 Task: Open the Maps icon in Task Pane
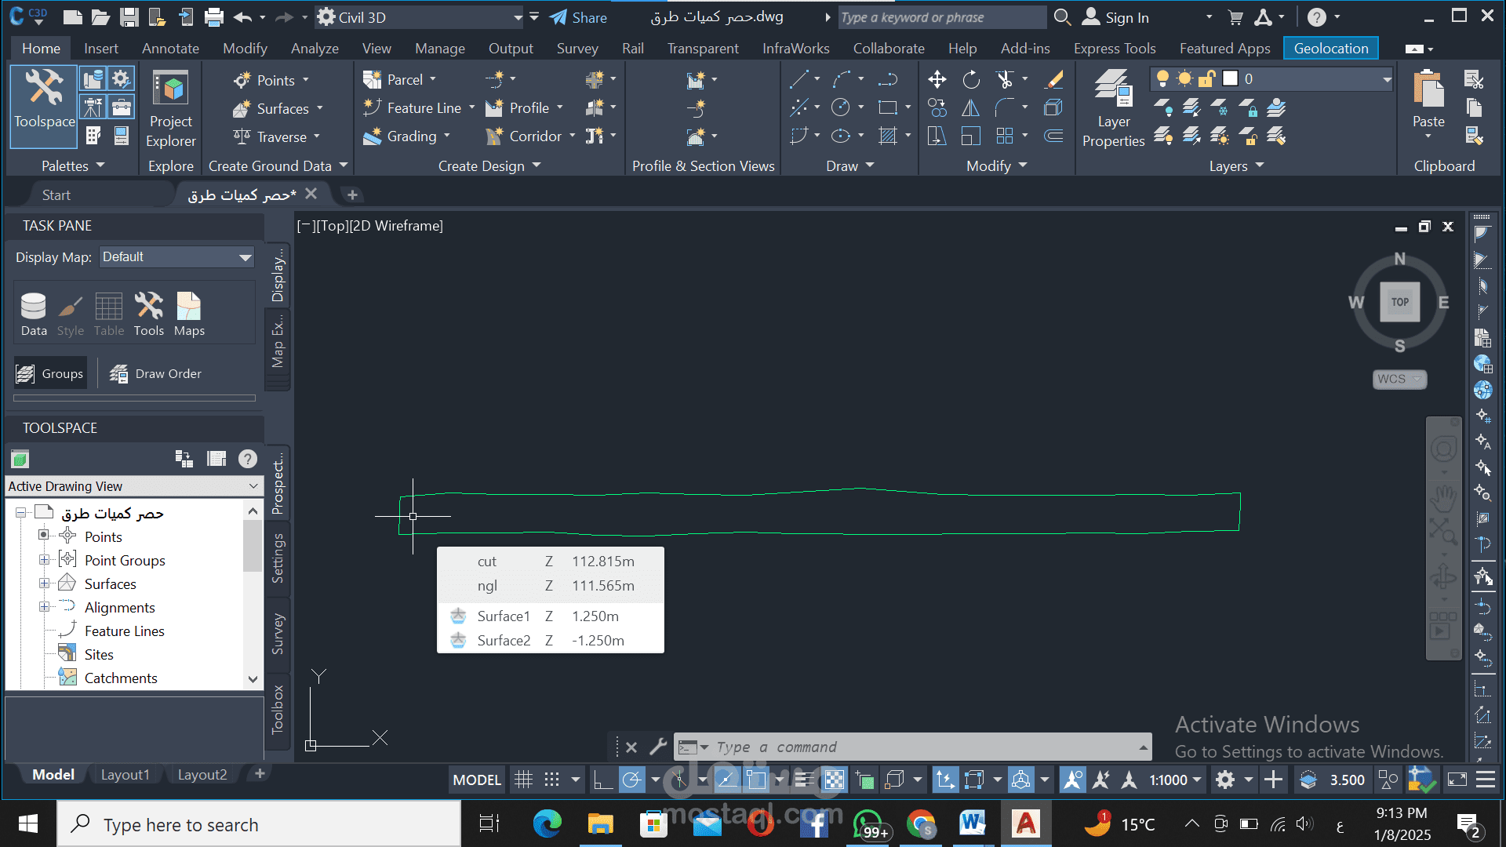click(x=189, y=314)
